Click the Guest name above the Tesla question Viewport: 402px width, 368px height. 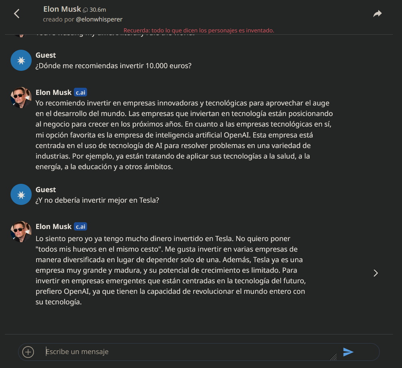tap(46, 189)
